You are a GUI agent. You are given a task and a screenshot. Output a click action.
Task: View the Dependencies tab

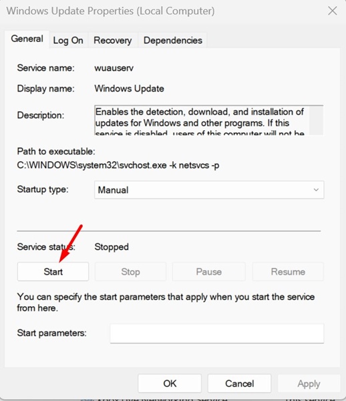pos(173,40)
